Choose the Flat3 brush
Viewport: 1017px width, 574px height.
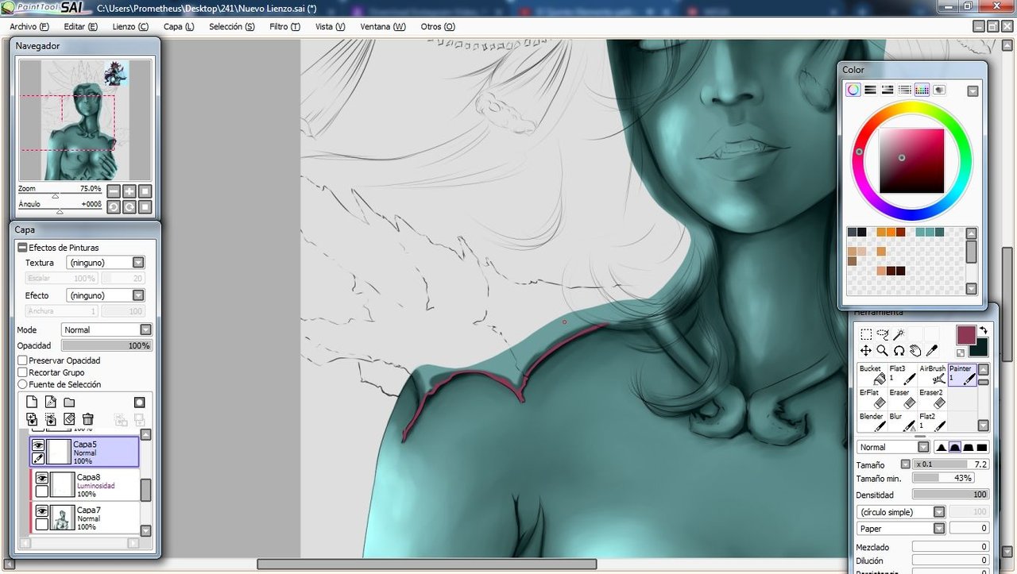(903, 375)
